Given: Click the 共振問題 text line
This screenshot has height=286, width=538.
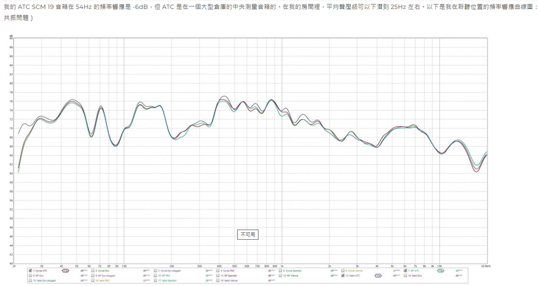Looking at the screenshot, I should [18, 18].
